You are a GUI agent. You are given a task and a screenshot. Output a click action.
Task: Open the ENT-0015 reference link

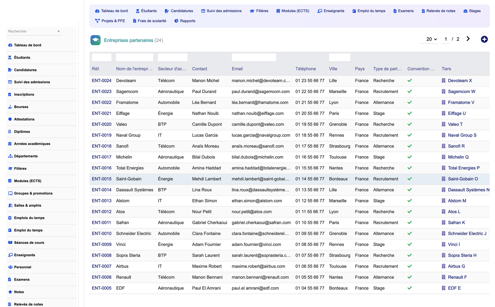pos(101,179)
